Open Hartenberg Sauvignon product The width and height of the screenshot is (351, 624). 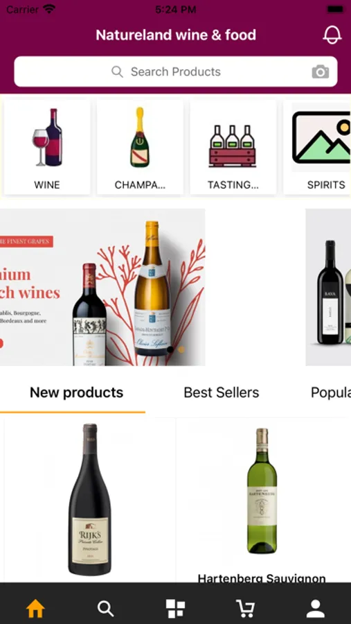[x=262, y=500]
